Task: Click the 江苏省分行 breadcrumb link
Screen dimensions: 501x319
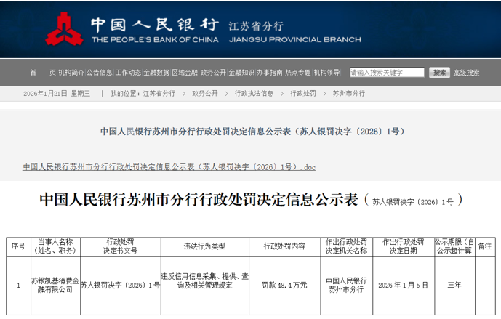Action: (159, 94)
